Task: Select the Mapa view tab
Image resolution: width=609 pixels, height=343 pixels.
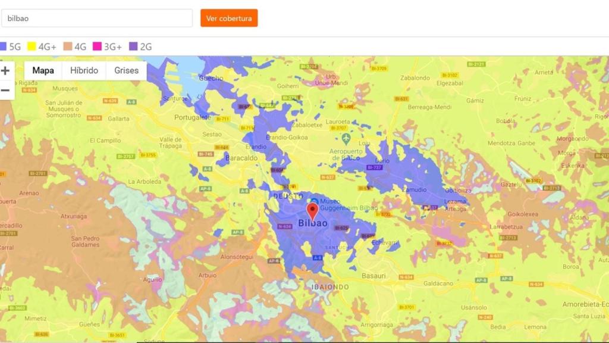Action: coord(42,70)
